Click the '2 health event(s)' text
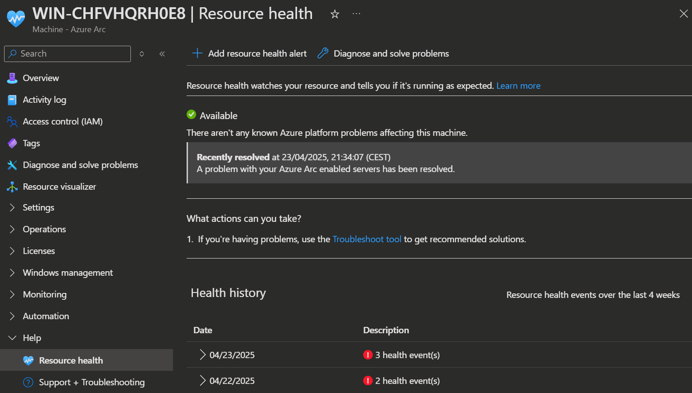692x393 pixels. click(x=408, y=381)
